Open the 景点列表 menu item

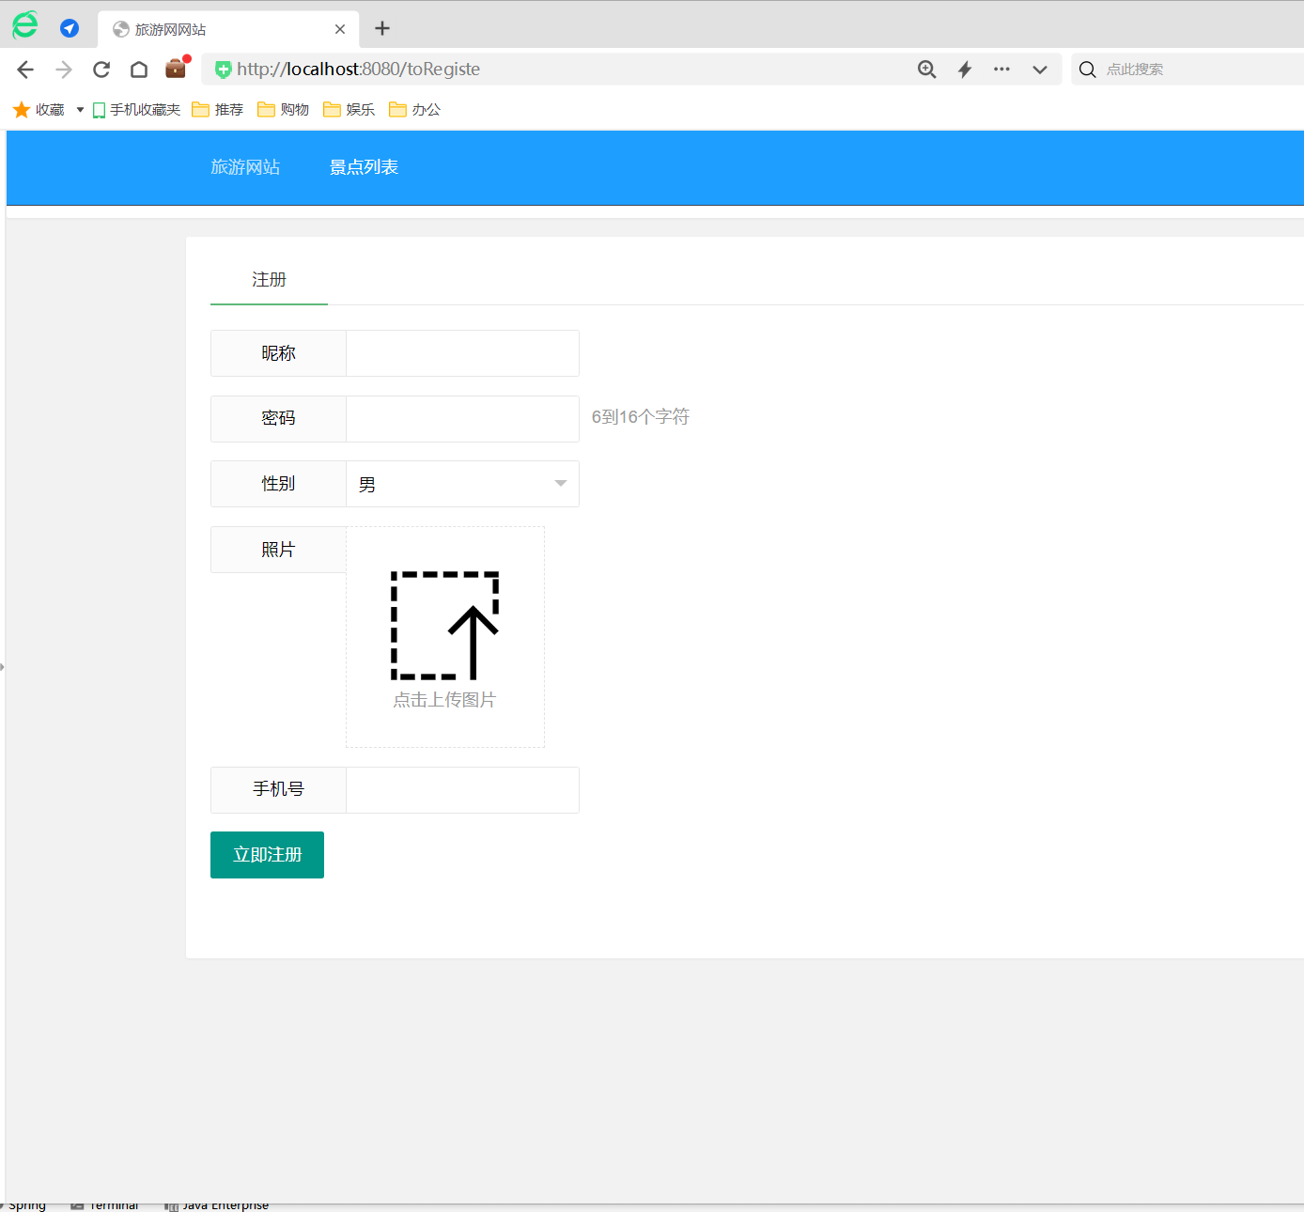click(364, 167)
